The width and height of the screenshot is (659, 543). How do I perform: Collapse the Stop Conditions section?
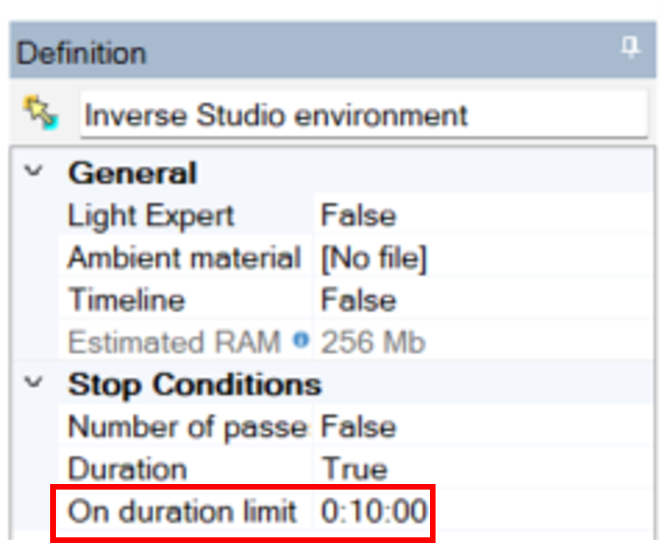pos(34,382)
